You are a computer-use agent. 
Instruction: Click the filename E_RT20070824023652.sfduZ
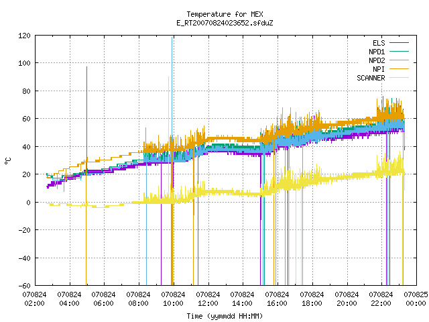[225, 23]
